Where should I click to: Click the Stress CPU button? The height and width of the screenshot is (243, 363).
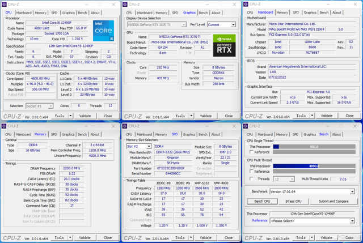pyautogui.click(x=293, y=201)
